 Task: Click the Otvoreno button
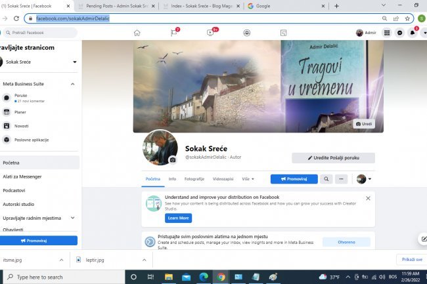[346, 242]
